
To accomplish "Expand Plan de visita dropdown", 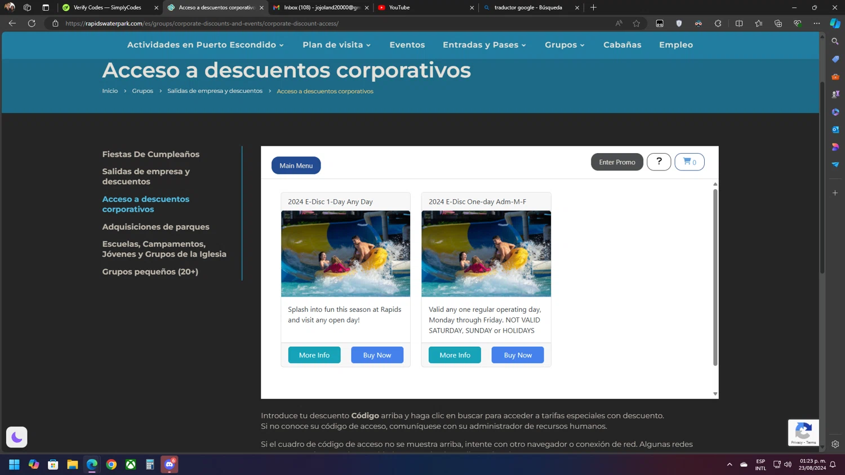I will point(336,45).
